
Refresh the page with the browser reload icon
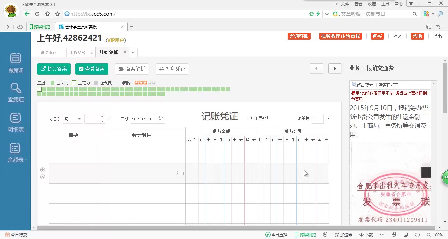pos(37,14)
